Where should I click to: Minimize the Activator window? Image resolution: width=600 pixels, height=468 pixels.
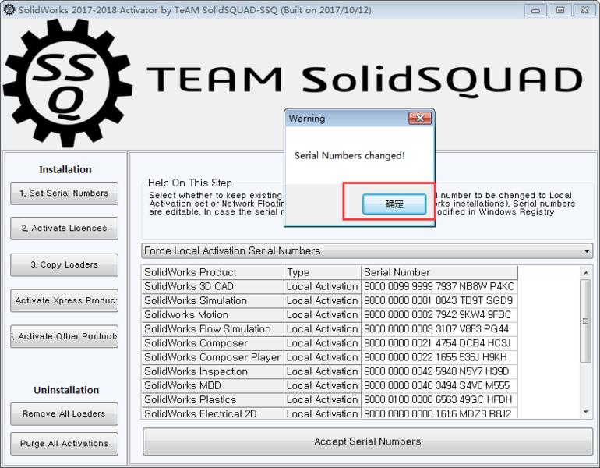pyautogui.click(x=535, y=10)
